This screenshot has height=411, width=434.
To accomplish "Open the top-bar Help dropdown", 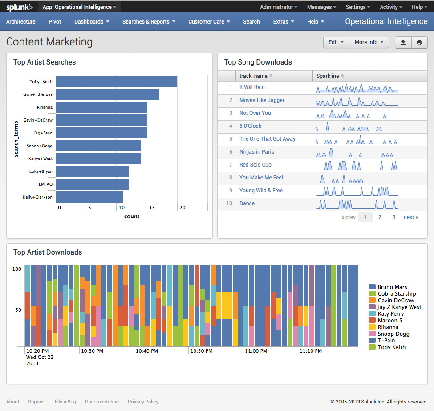I will pyautogui.click(x=419, y=7).
